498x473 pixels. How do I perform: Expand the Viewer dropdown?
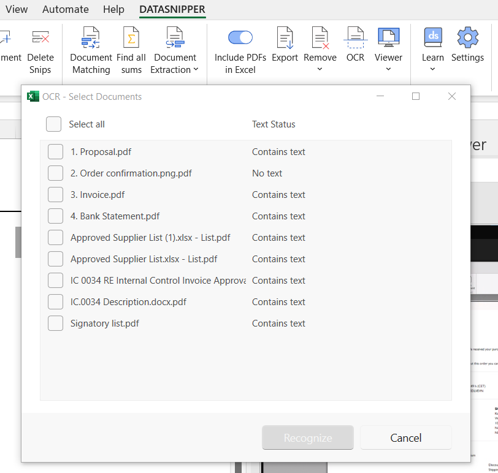pos(388,69)
